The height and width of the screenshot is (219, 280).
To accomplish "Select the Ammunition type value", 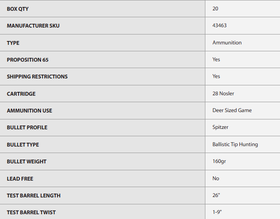I will click(227, 43).
